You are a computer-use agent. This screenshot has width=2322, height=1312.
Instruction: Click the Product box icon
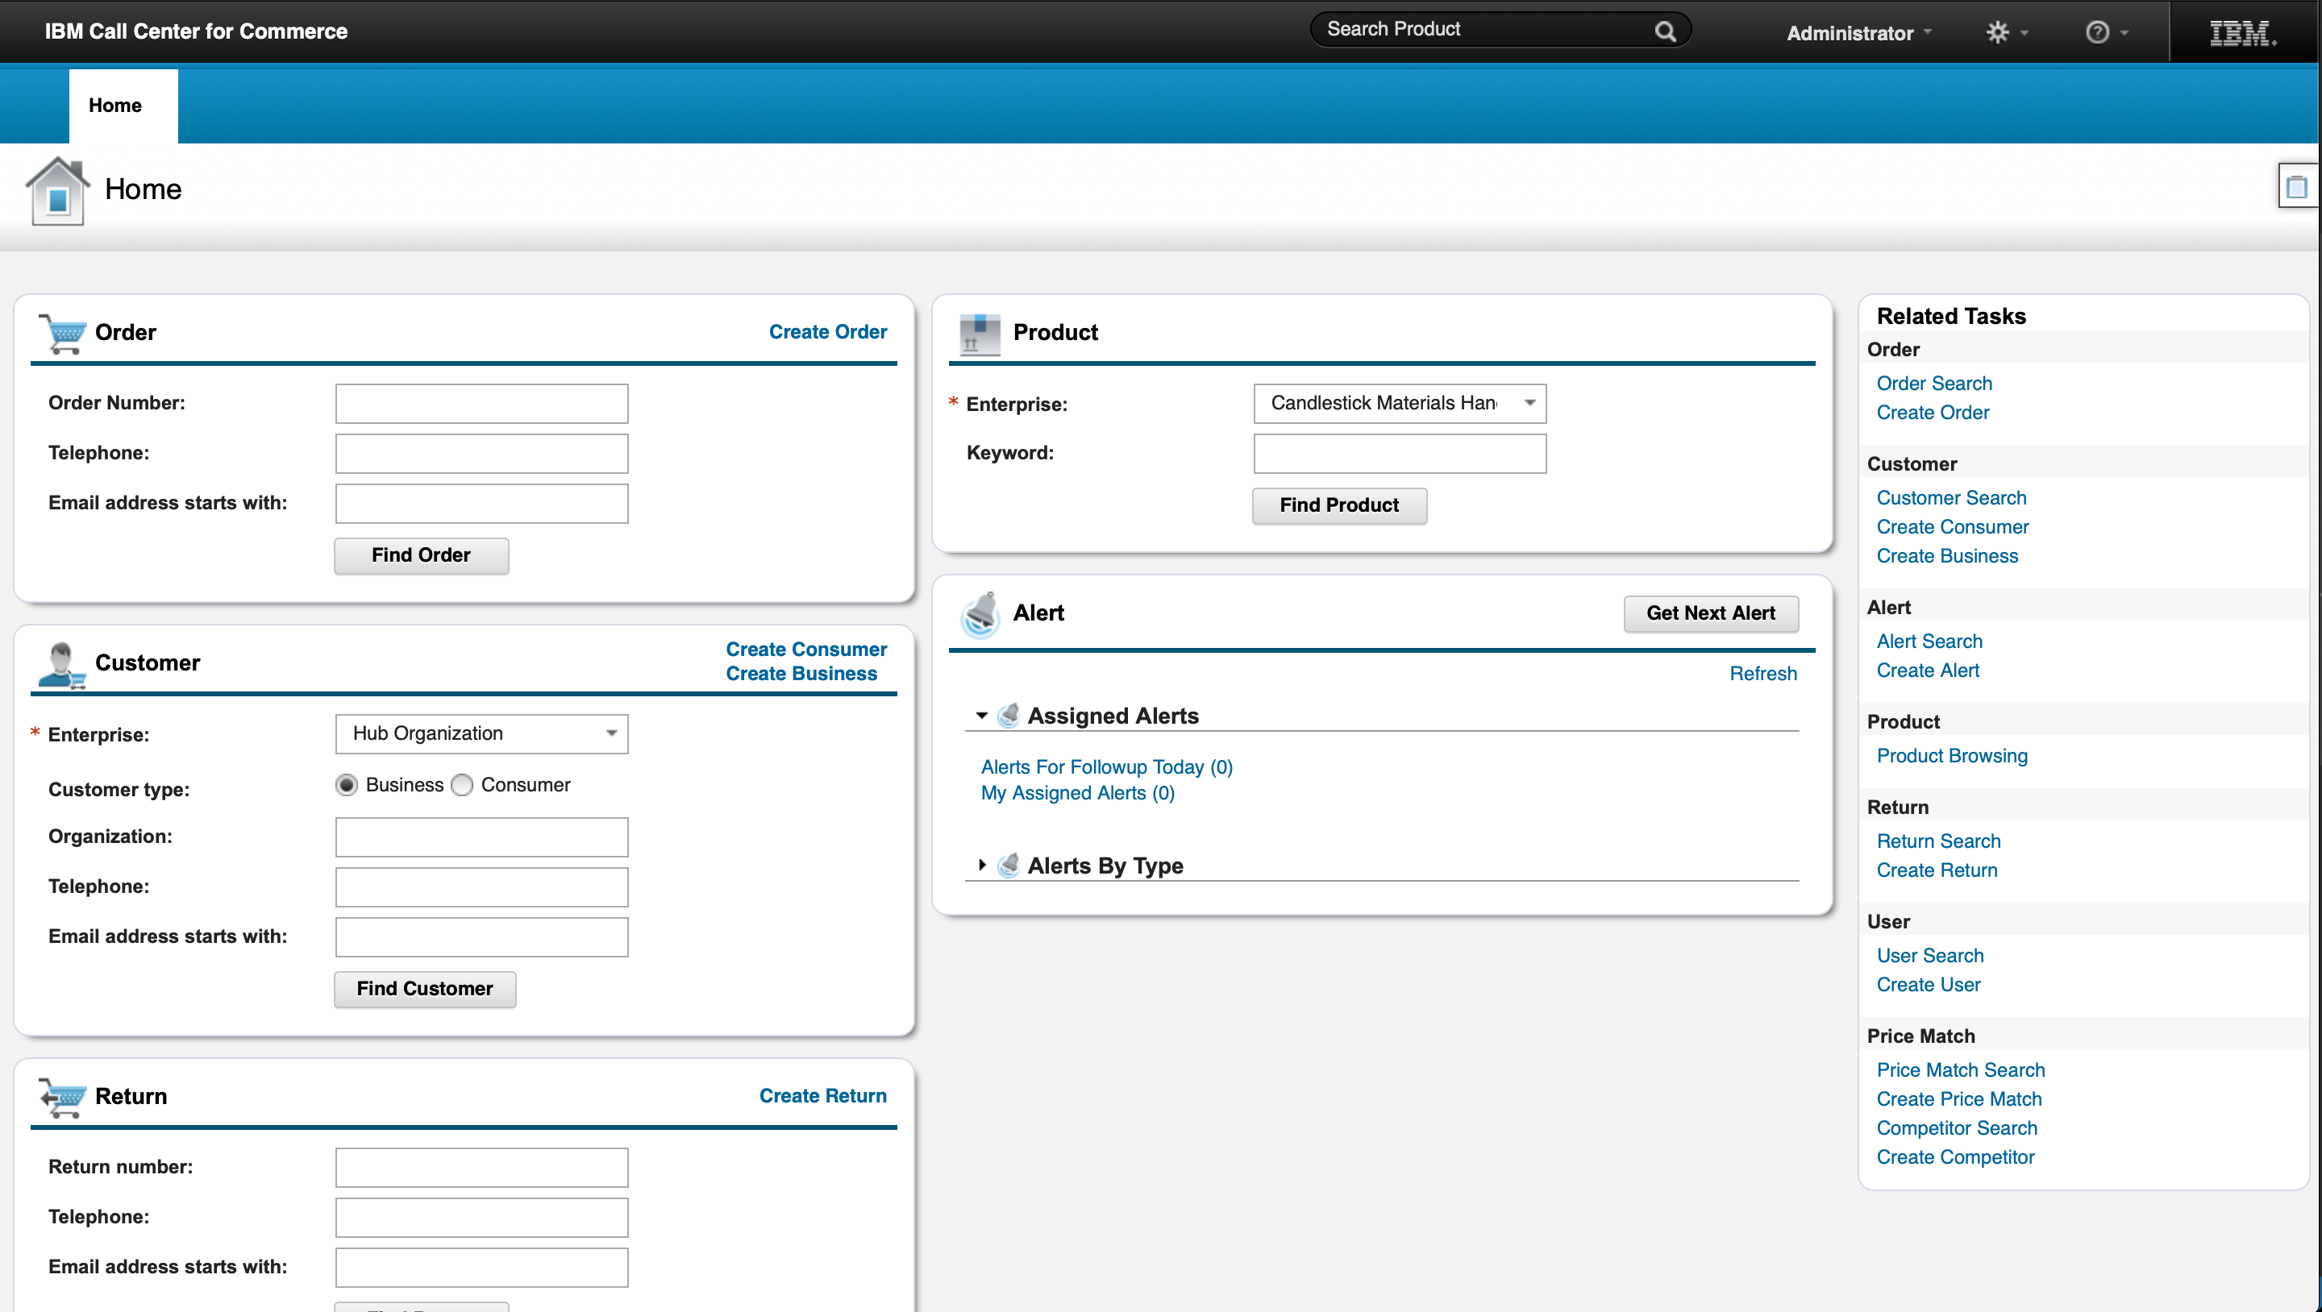tap(980, 334)
